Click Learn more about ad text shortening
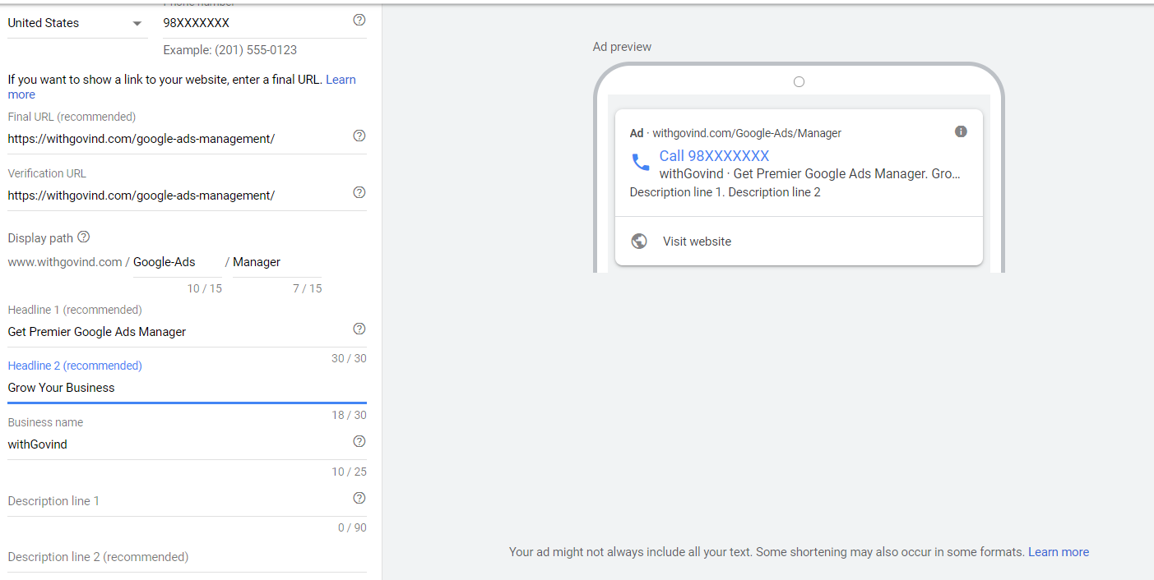 click(x=1058, y=551)
